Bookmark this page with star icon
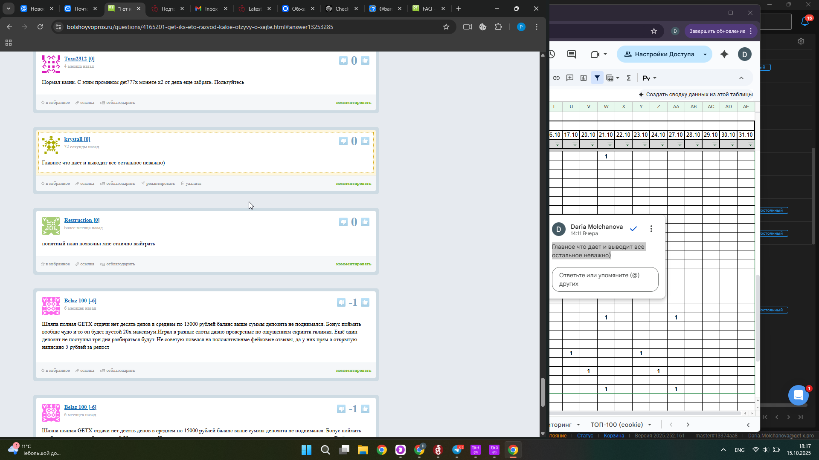Screen dimensions: 819x460 446,27
